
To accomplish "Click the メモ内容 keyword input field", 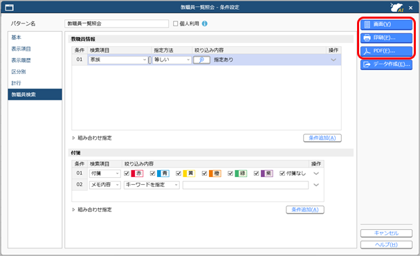I will point(246,185).
